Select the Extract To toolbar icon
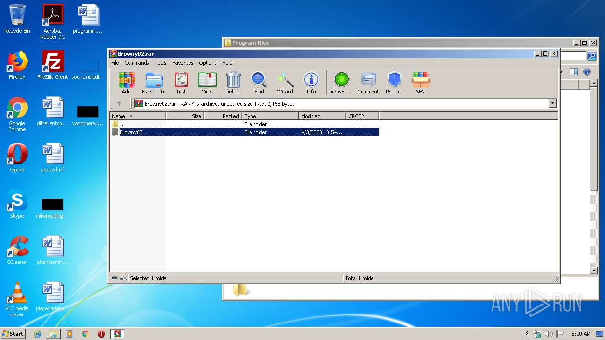This screenshot has width=605, height=340. point(154,83)
